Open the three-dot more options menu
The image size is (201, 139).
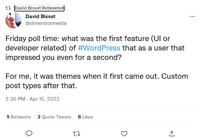[x=192, y=16]
